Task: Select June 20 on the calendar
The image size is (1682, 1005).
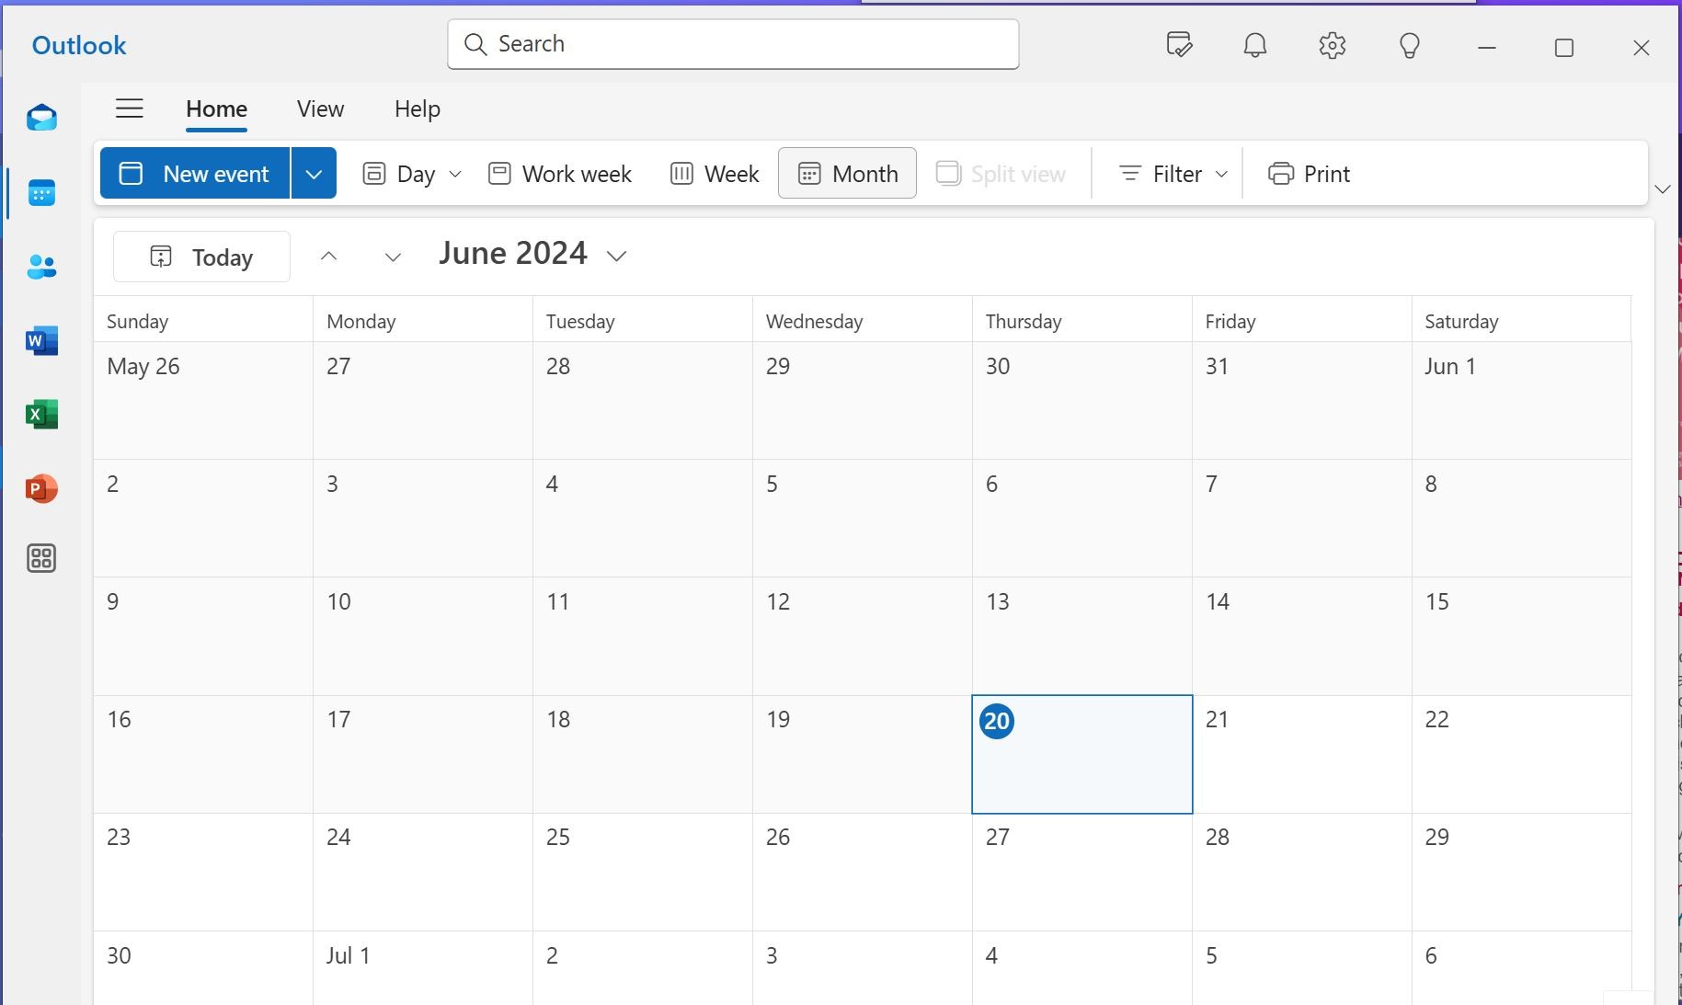Action: click(x=1082, y=755)
